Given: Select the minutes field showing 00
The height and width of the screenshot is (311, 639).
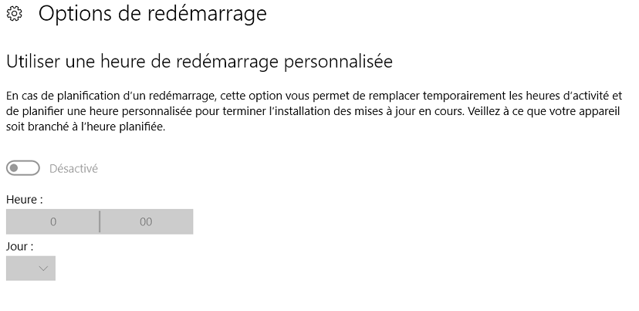Looking at the screenshot, I should 147,221.
